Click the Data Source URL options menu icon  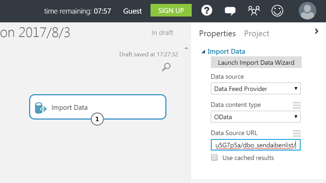point(297,133)
